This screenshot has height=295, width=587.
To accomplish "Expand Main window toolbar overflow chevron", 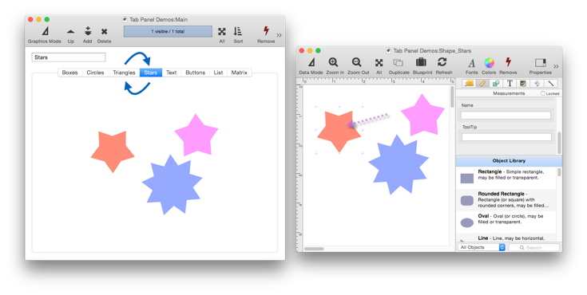I will 279,35.
